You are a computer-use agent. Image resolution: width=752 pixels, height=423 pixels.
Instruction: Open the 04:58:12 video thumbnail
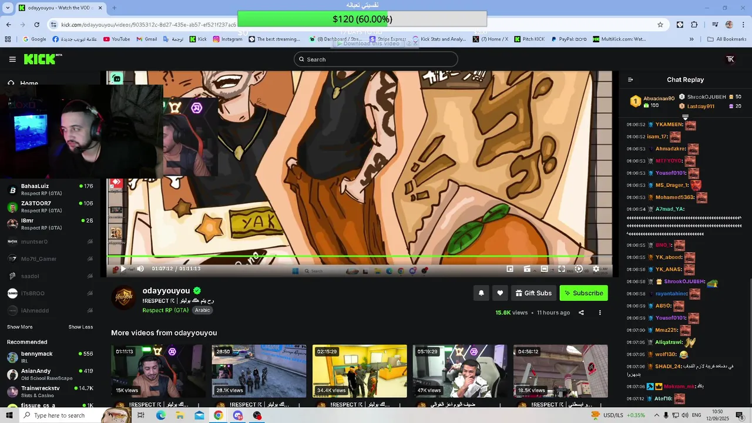(560, 371)
